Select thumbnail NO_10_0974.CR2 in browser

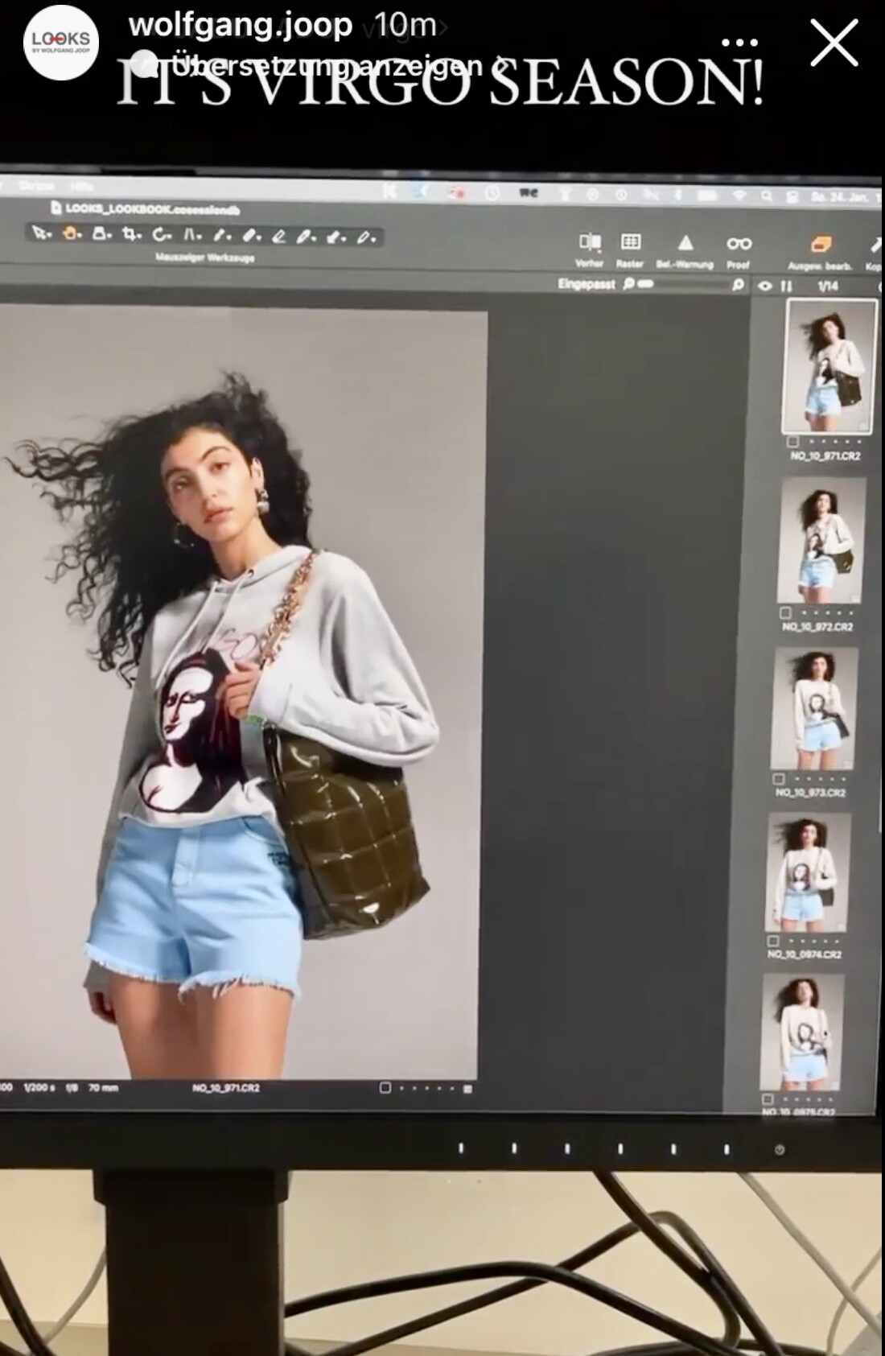click(809, 872)
